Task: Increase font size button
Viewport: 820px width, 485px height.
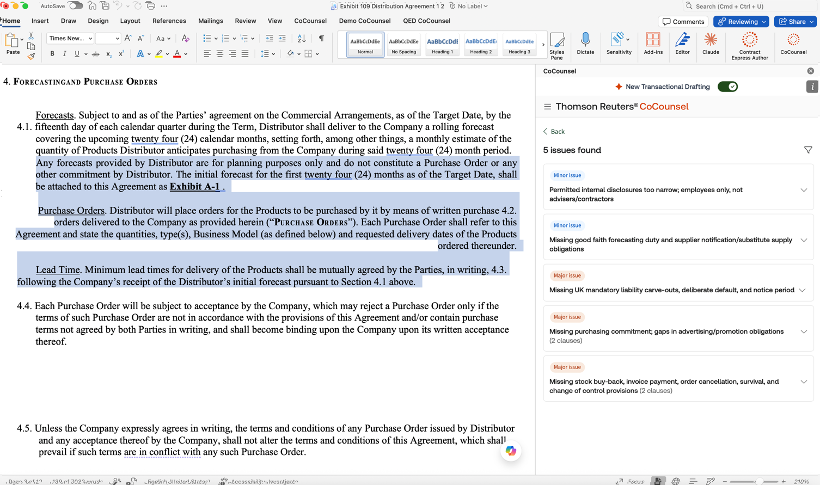Action: point(128,38)
